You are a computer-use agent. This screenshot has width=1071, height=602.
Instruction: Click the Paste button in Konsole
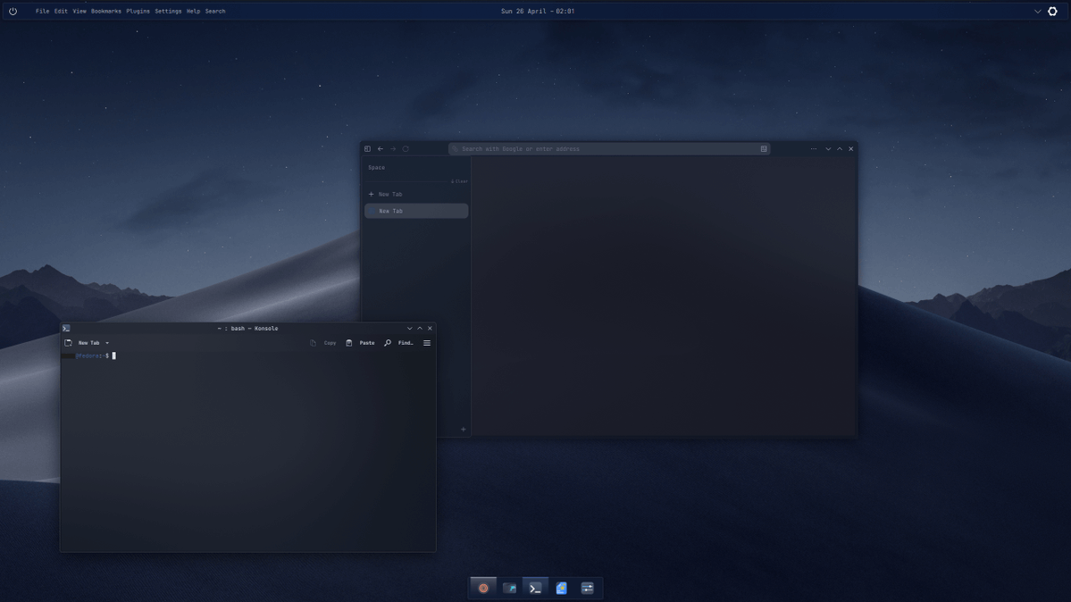click(x=360, y=343)
